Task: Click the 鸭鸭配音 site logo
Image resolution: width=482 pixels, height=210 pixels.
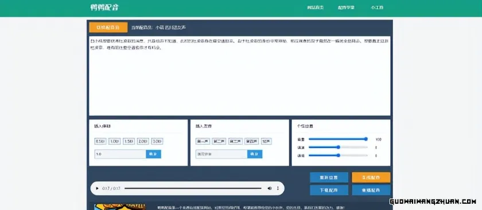Action: tap(104, 7)
